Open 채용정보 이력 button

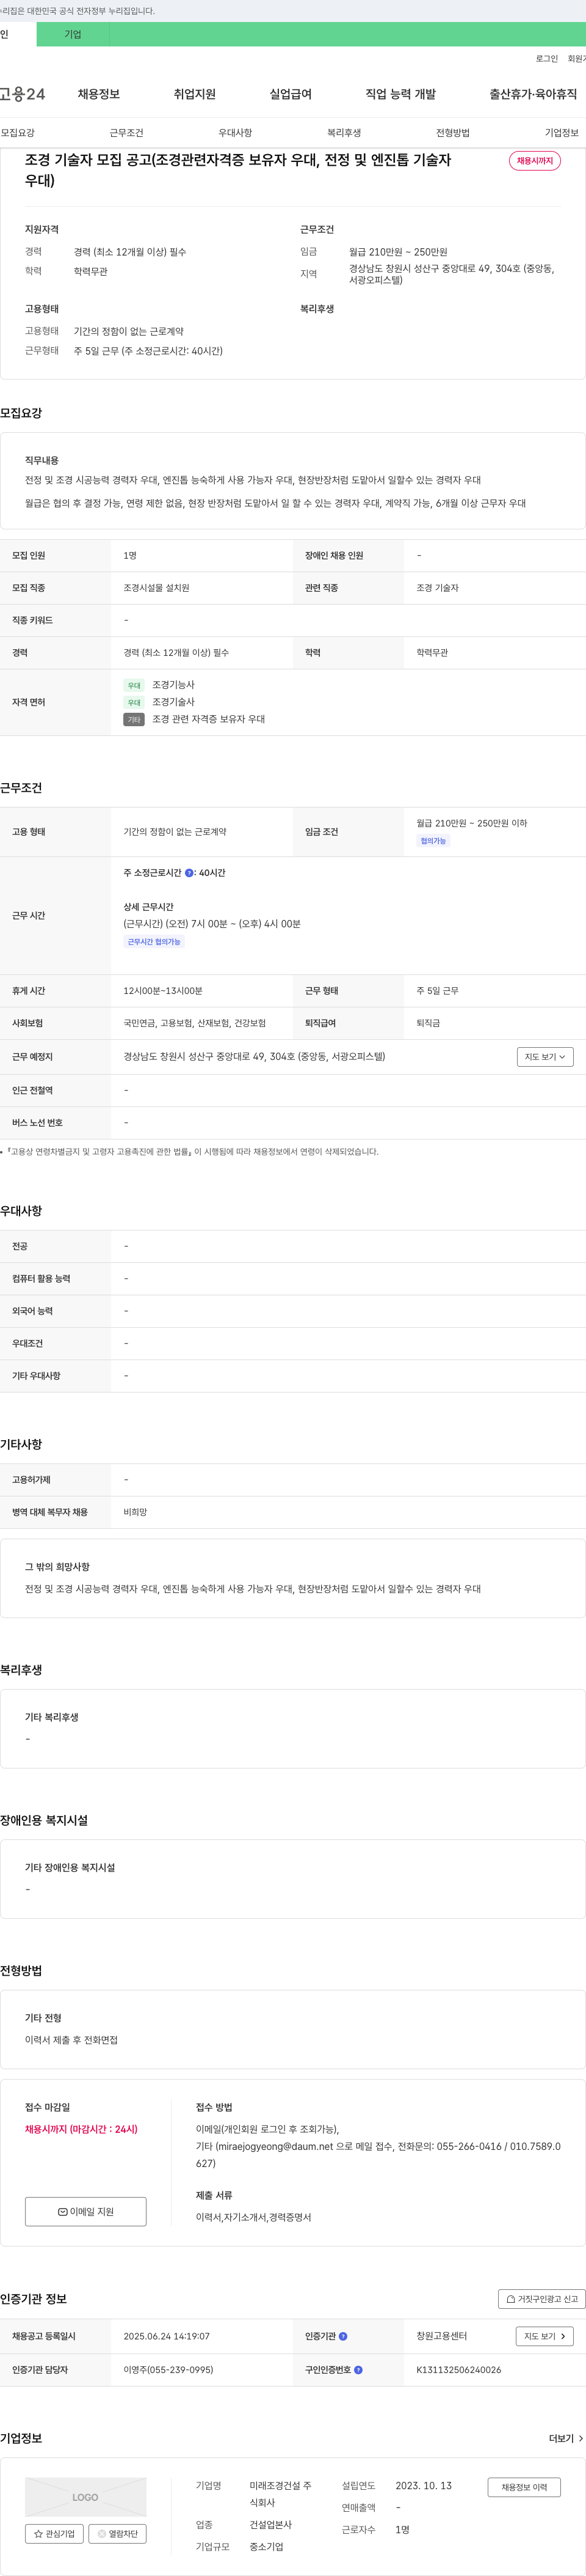pos(524,2487)
